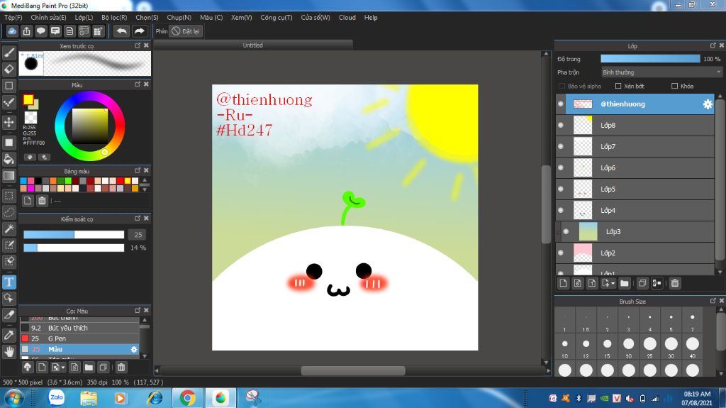
Task: Select the Hand pan tool
Action: [x=9, y=352]
